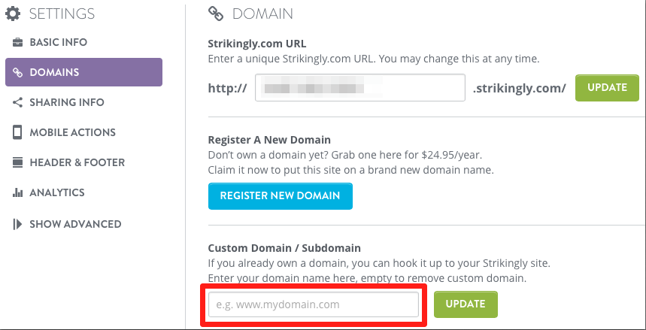Screen dimensions: 646x330
Task: Focus the Strikingly.com URL text field
Action: 360,88
